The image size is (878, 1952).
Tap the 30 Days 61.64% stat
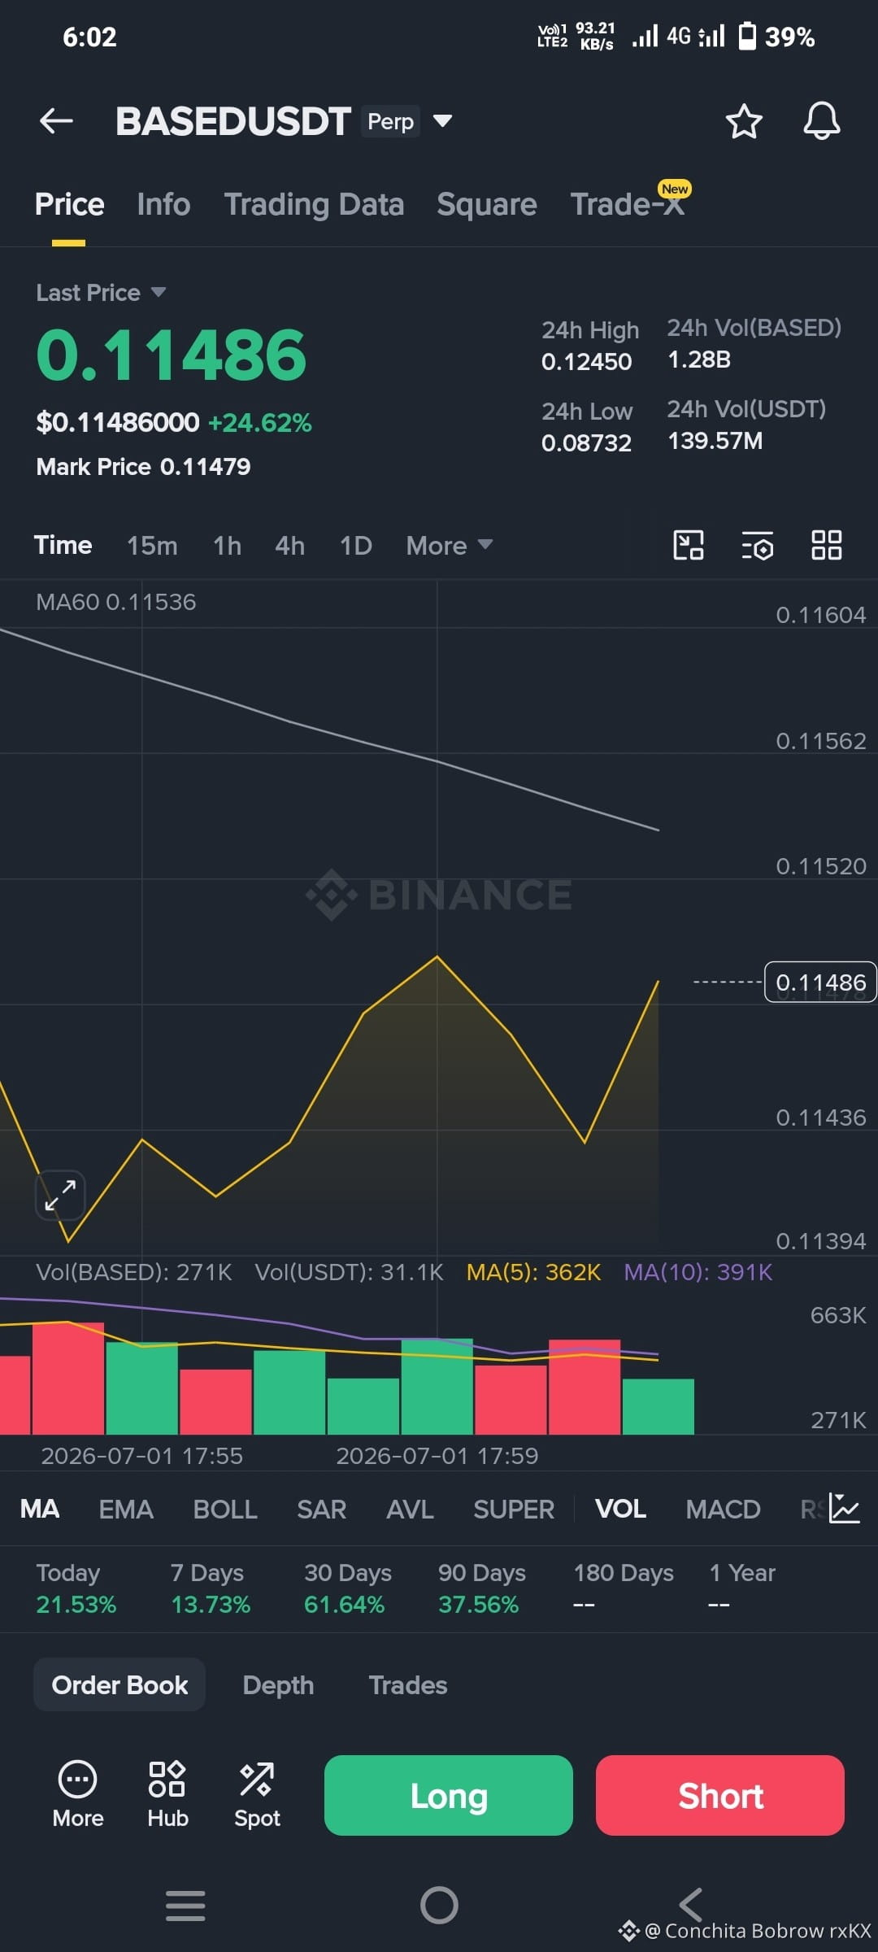347,1588
